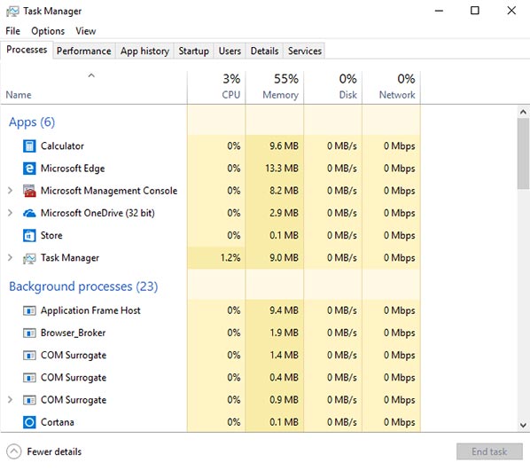Click the Application Frame Host icon

pyautogui.click(x=29, y=310)
